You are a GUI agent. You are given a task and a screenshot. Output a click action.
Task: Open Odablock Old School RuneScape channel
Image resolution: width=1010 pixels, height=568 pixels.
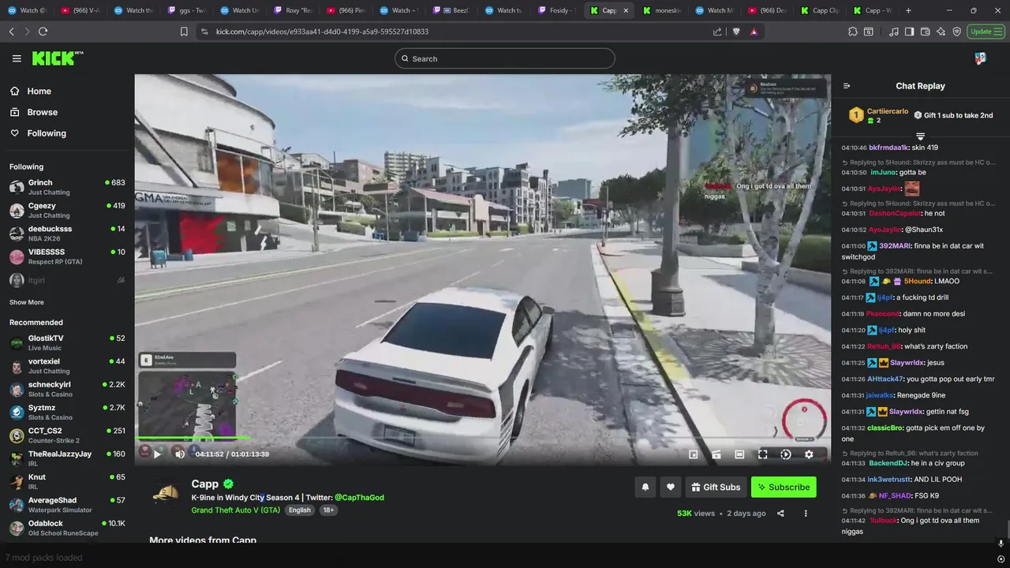[67, 528]
